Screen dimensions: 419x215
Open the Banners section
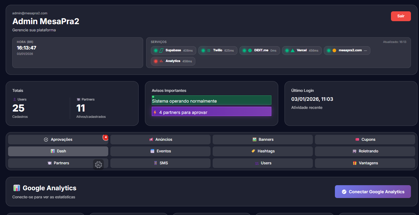262,139
